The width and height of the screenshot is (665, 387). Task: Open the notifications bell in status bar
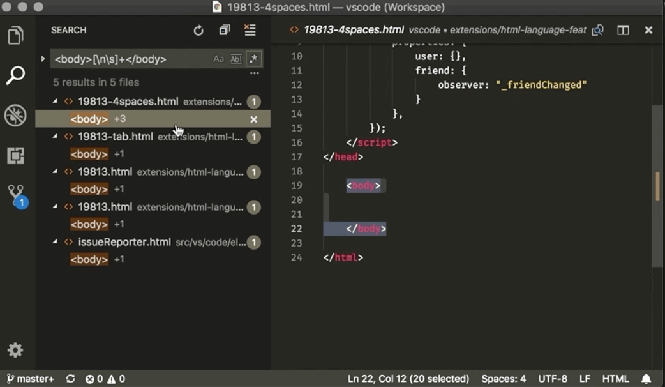point(646,379)
